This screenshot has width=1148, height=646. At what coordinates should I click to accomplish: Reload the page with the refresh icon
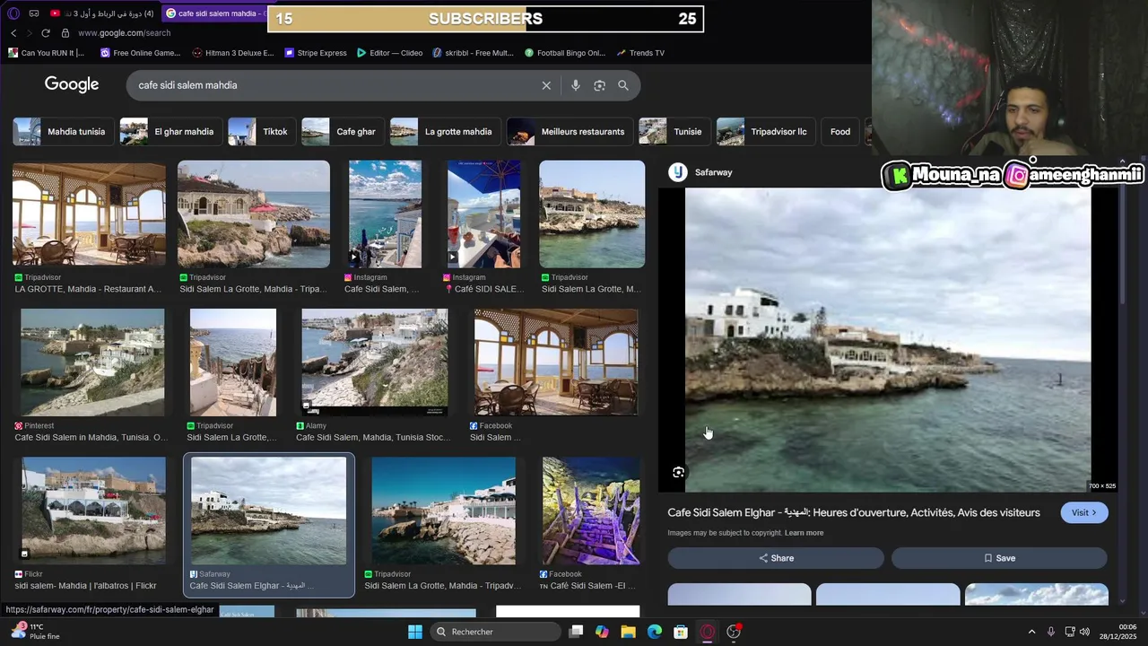(46, 33)
